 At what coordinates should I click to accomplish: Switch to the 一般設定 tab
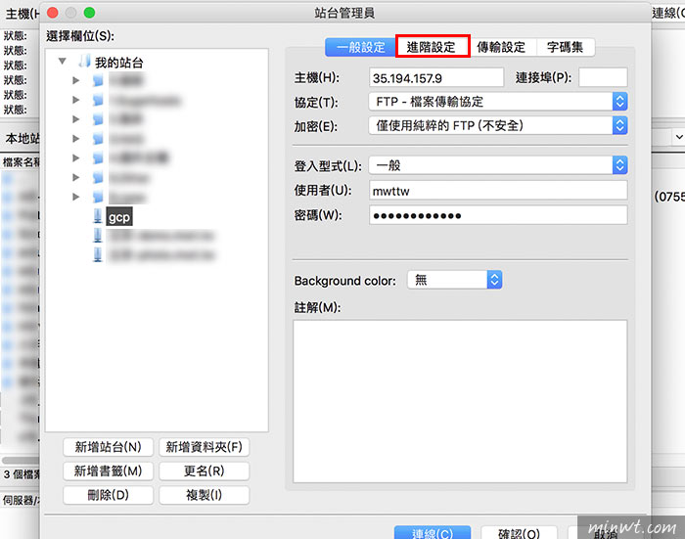360,47
